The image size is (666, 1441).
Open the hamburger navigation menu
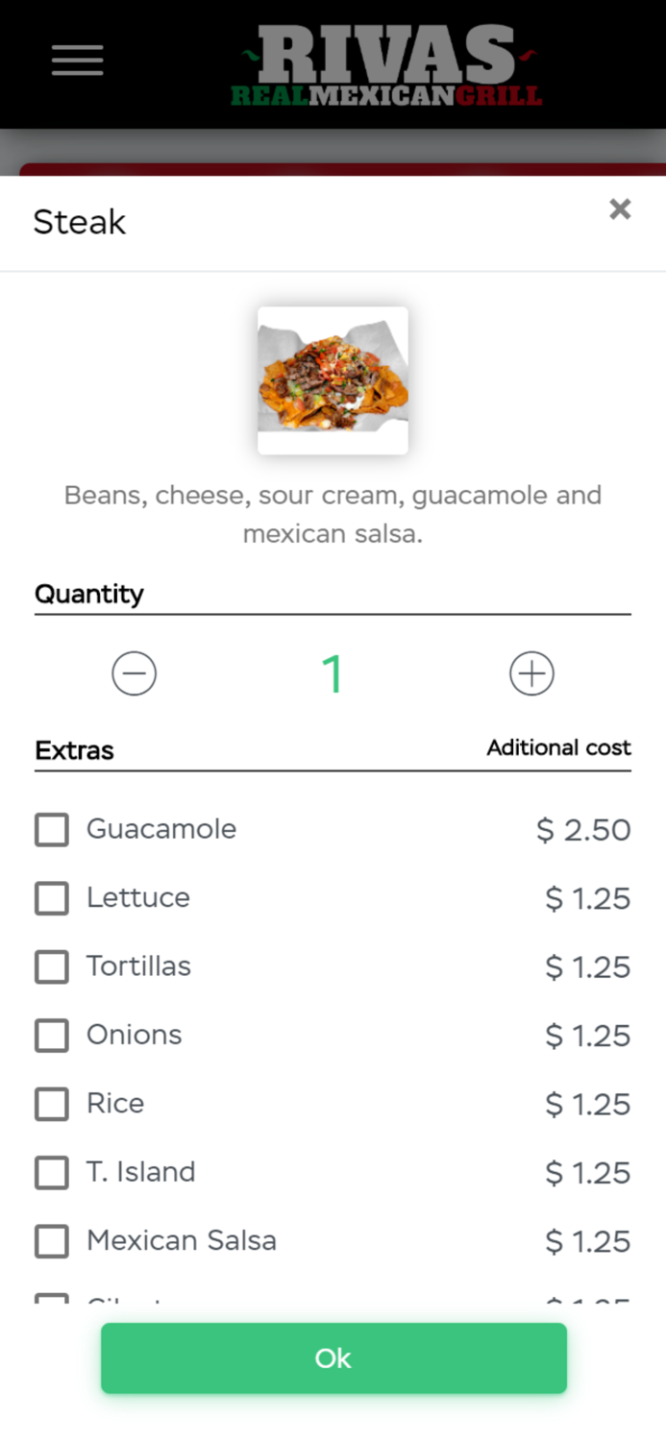(77, 61)
